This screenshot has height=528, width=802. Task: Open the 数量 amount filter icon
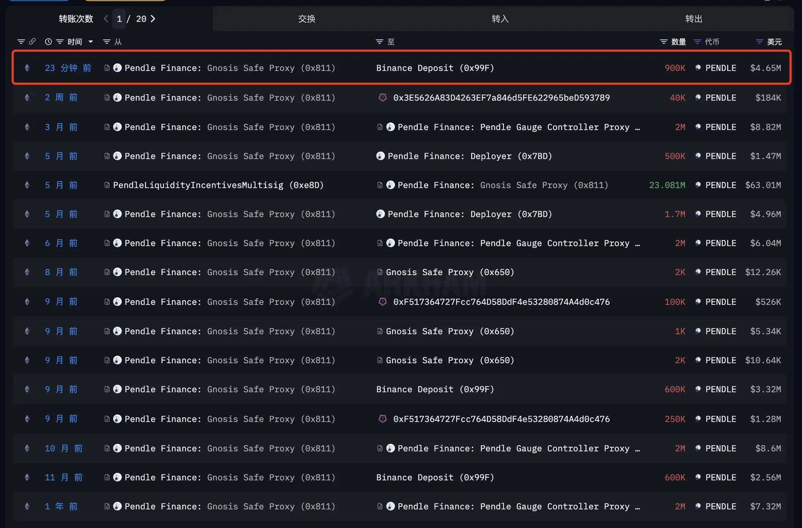(663, 42)
